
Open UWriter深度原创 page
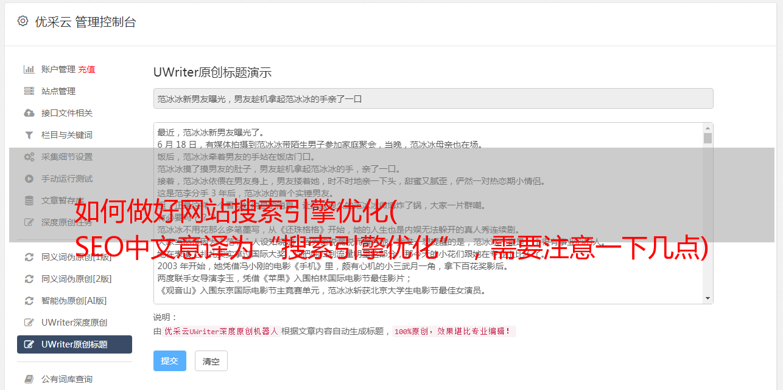pos(74,323)
